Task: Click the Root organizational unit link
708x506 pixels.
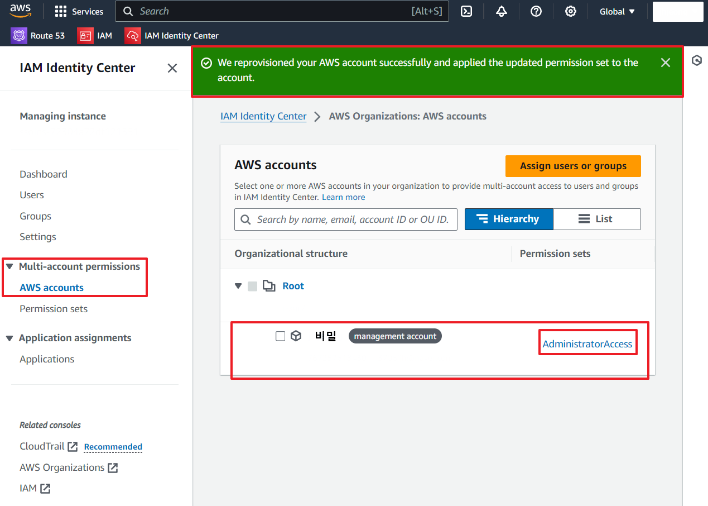Action: (293, 286)
